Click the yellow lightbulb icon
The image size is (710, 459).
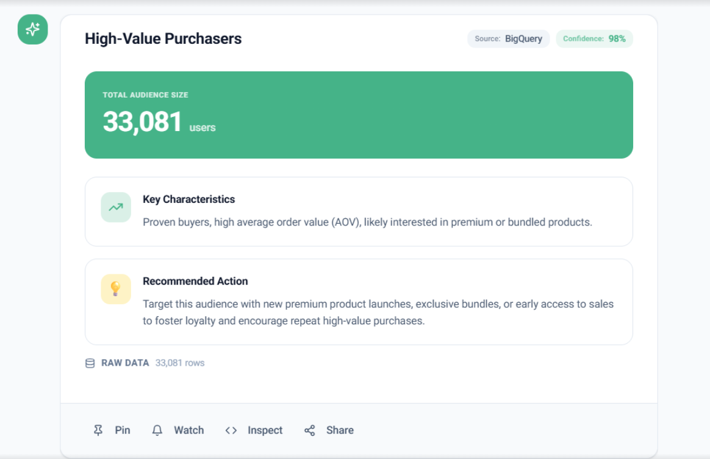point(116,289)
